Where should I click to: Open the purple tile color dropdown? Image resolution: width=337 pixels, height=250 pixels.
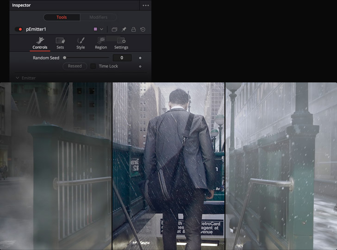pos(99,29)
